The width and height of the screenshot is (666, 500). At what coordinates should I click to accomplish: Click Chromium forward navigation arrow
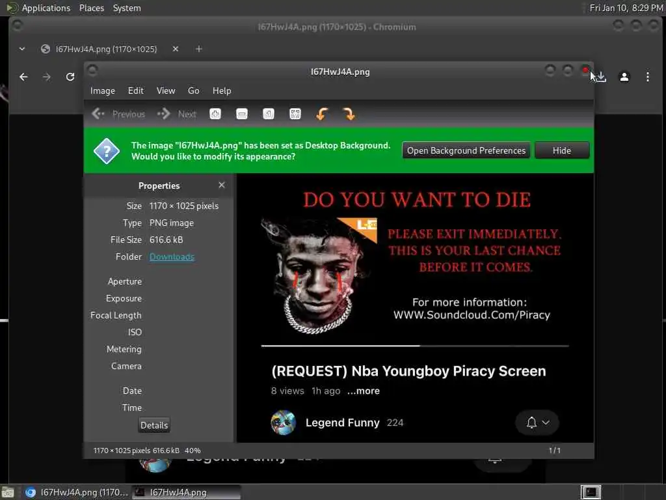click(x=47, y=77)
